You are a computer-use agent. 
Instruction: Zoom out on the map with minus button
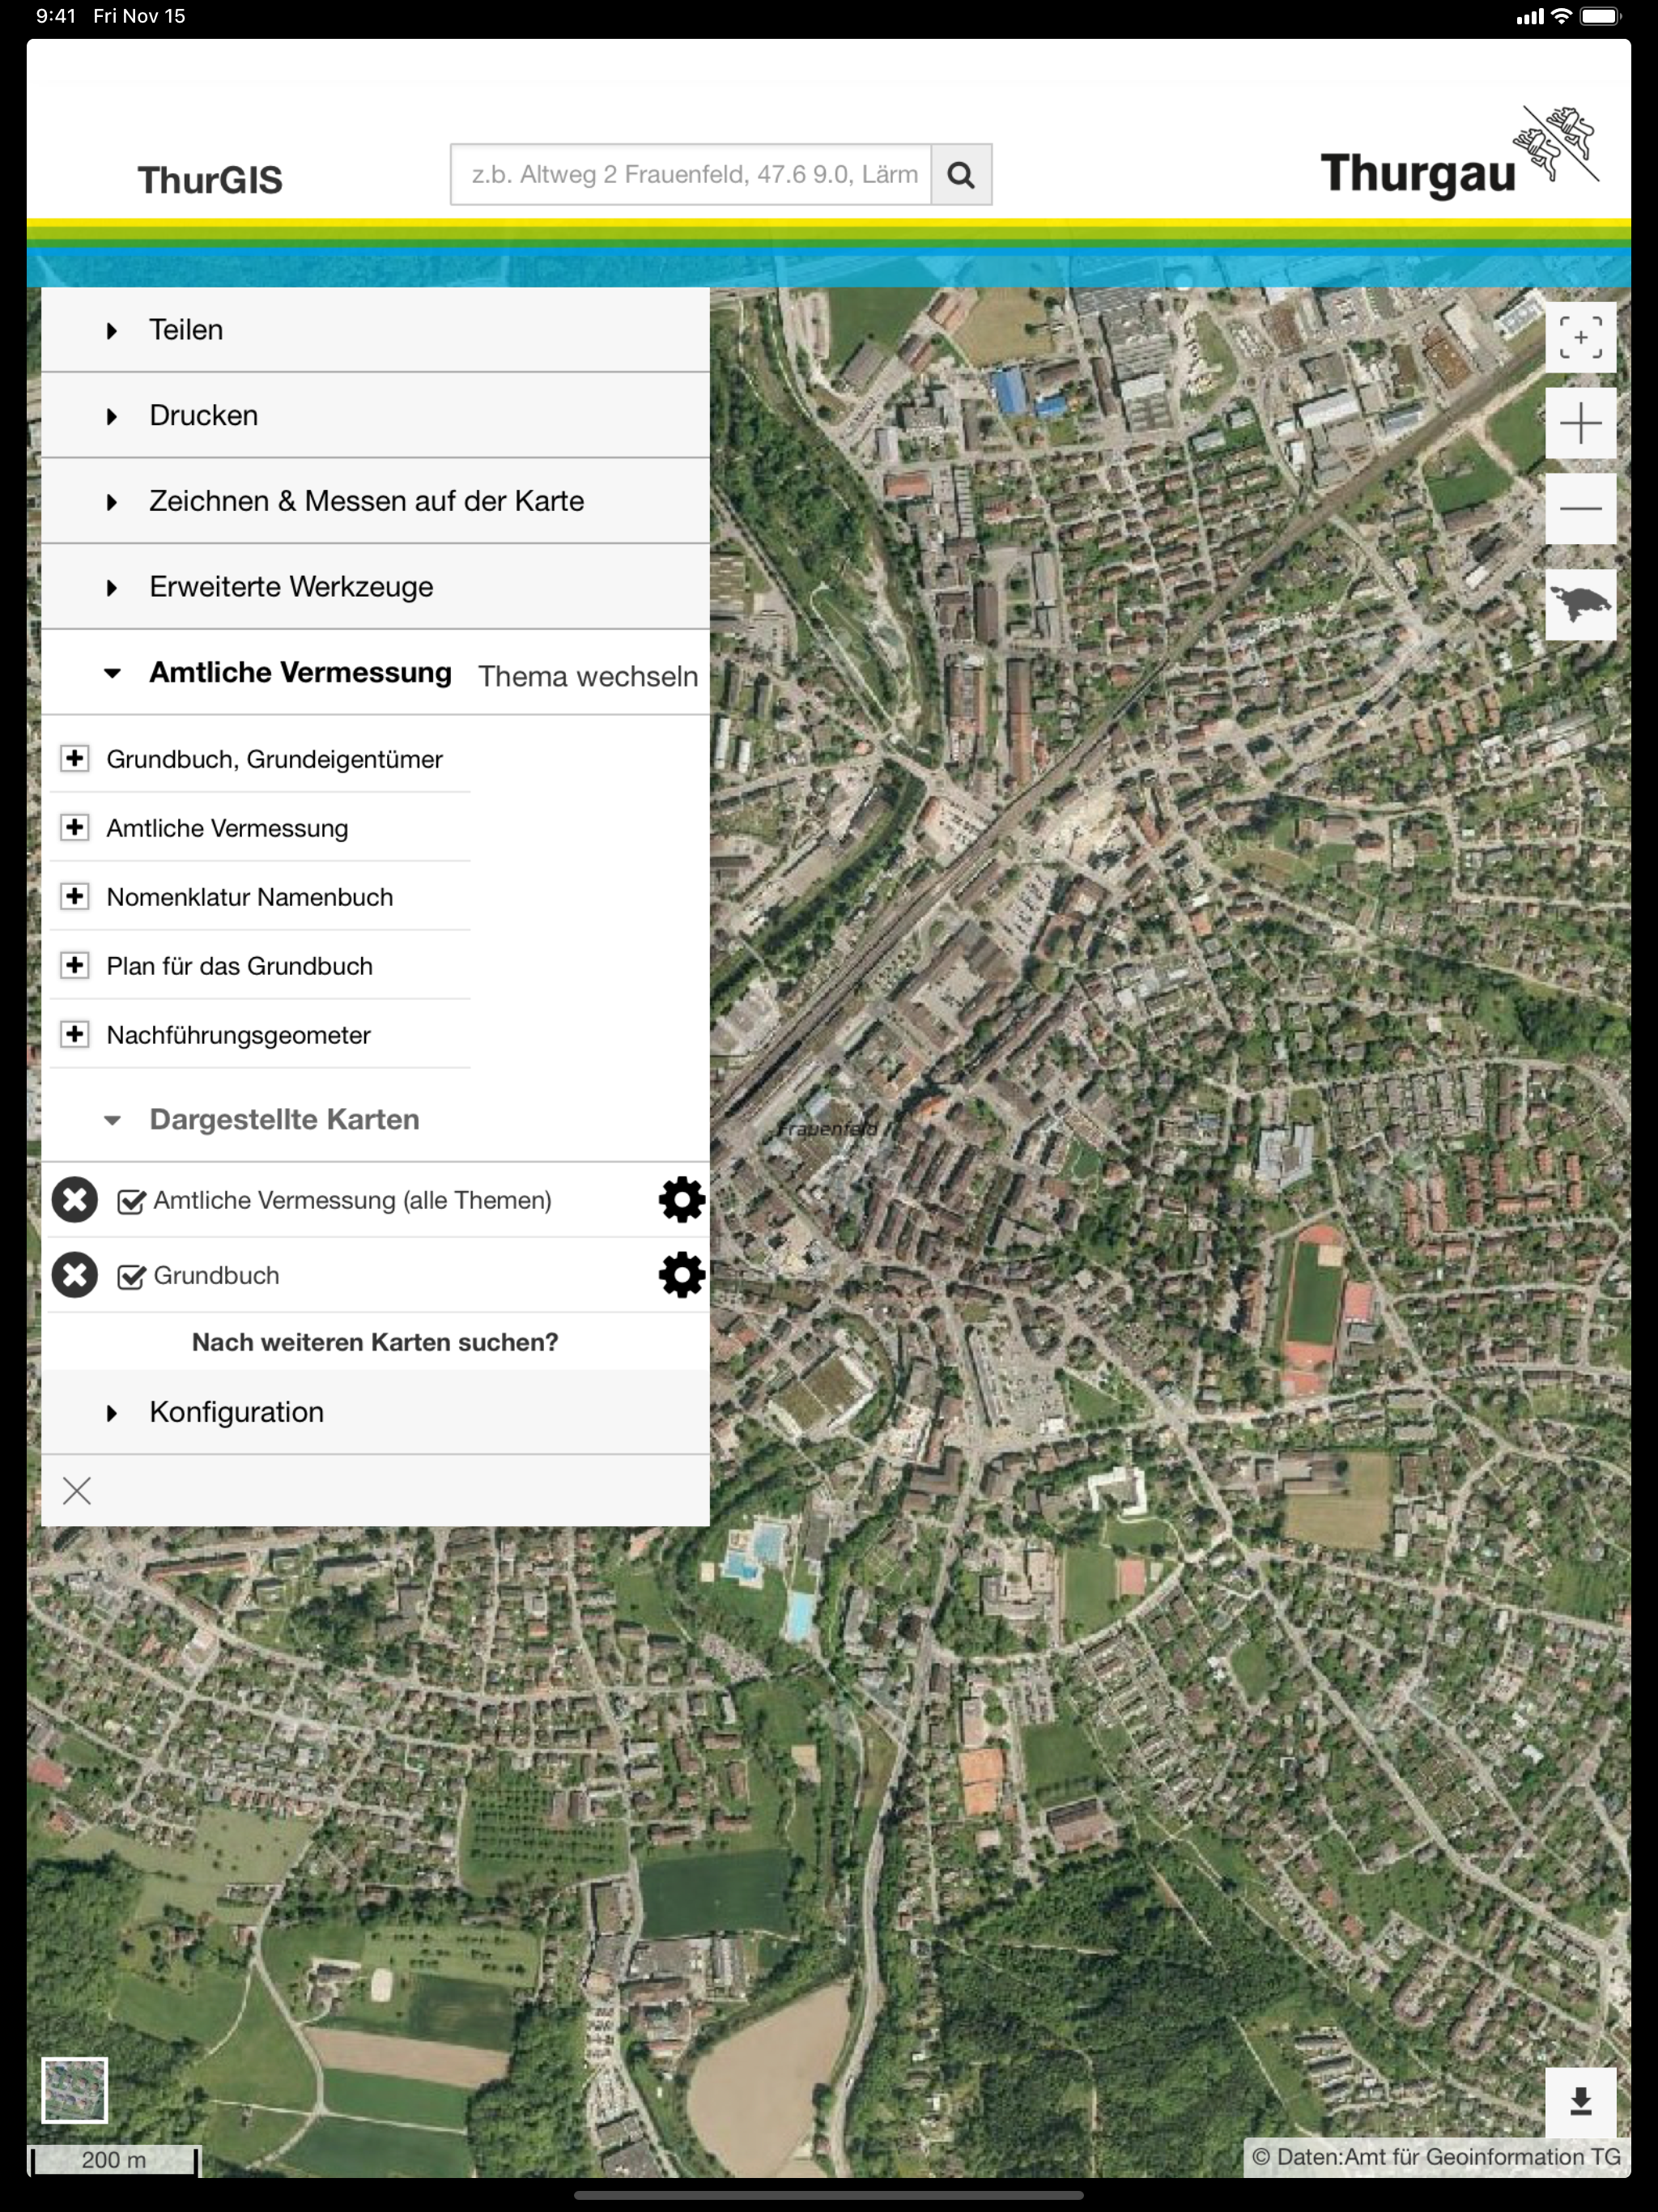tap(1580, 508)
